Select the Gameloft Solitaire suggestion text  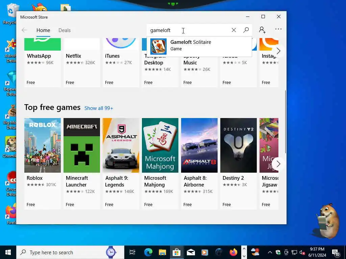pos(191,42)
